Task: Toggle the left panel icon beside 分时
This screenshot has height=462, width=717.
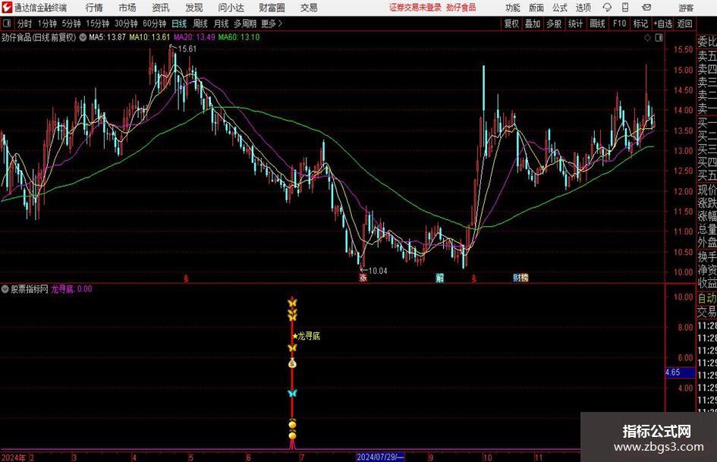Action: pos(7,24)
